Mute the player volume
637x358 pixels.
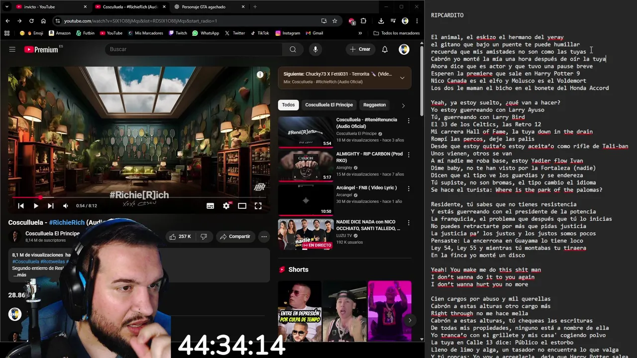coord(66,206)
